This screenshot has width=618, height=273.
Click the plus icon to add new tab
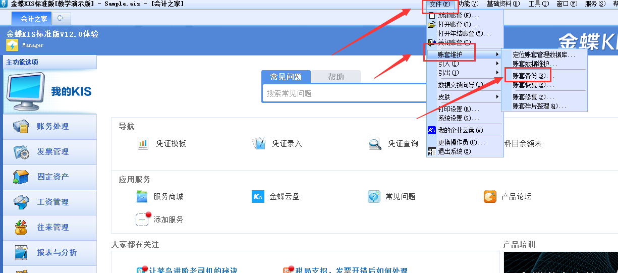[x=60, y=18]
